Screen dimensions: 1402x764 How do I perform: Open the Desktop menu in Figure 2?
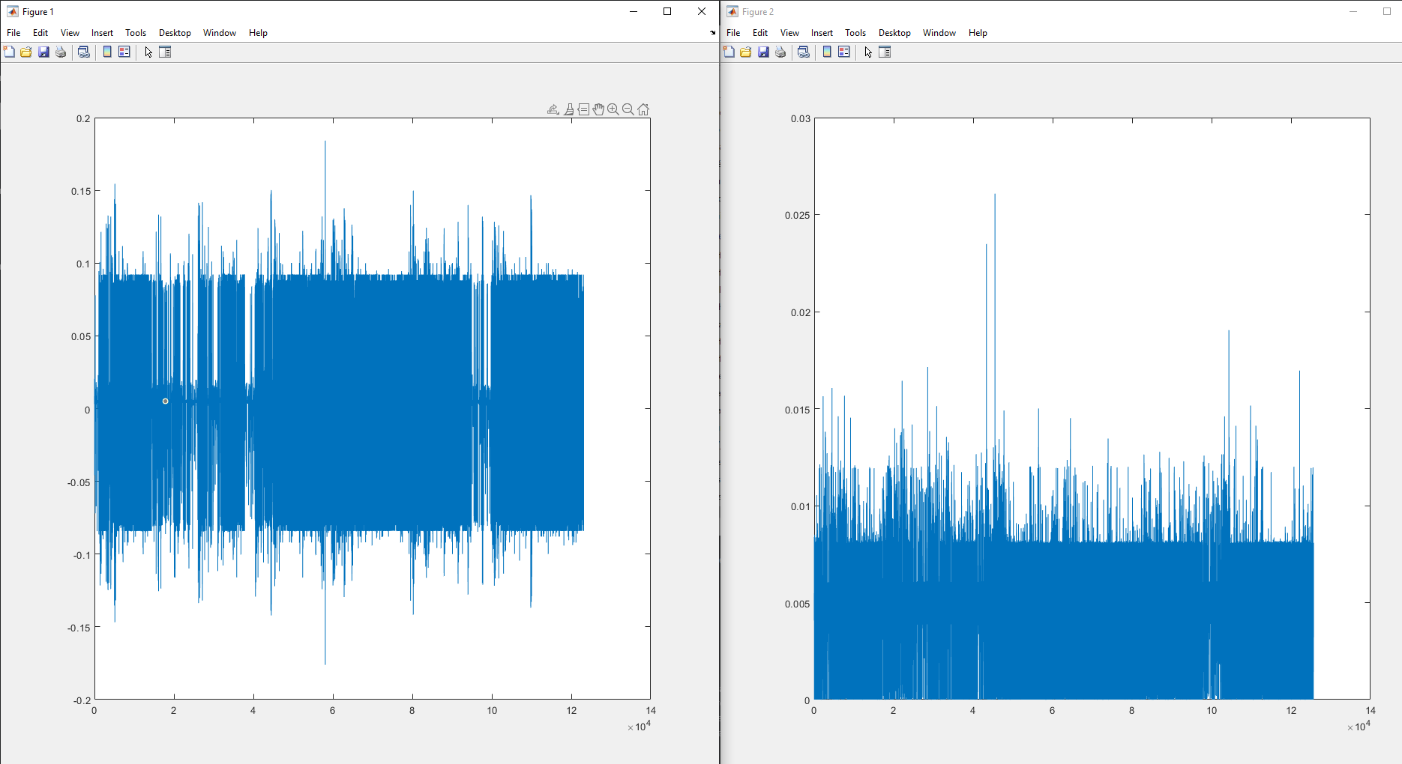click(894, 33)
